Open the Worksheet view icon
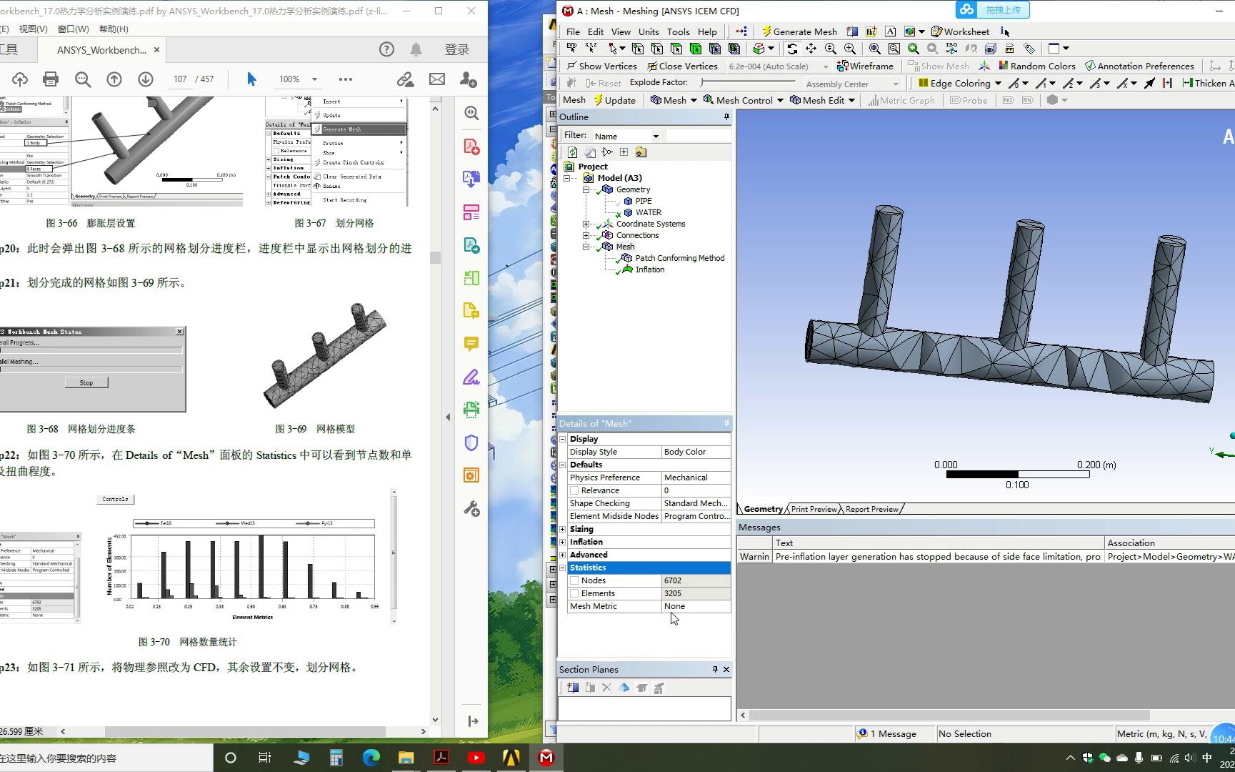This screenshot has height=772, width=1235. click(x=961, y=31)
